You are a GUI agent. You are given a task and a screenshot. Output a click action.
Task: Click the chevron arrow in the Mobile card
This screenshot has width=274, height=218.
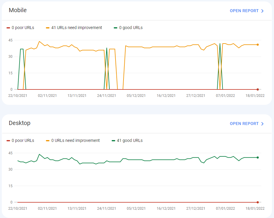(262, 11)
